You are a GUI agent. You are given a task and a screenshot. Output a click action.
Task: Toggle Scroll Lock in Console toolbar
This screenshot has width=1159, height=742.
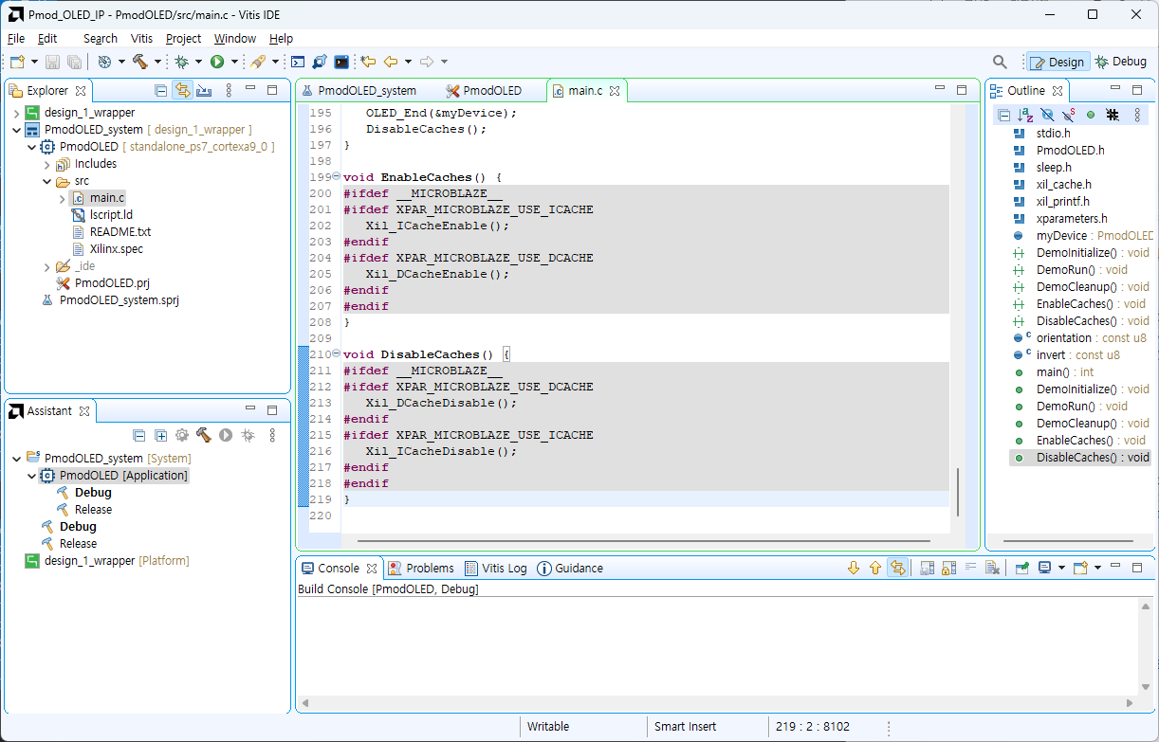coord(947,569)
